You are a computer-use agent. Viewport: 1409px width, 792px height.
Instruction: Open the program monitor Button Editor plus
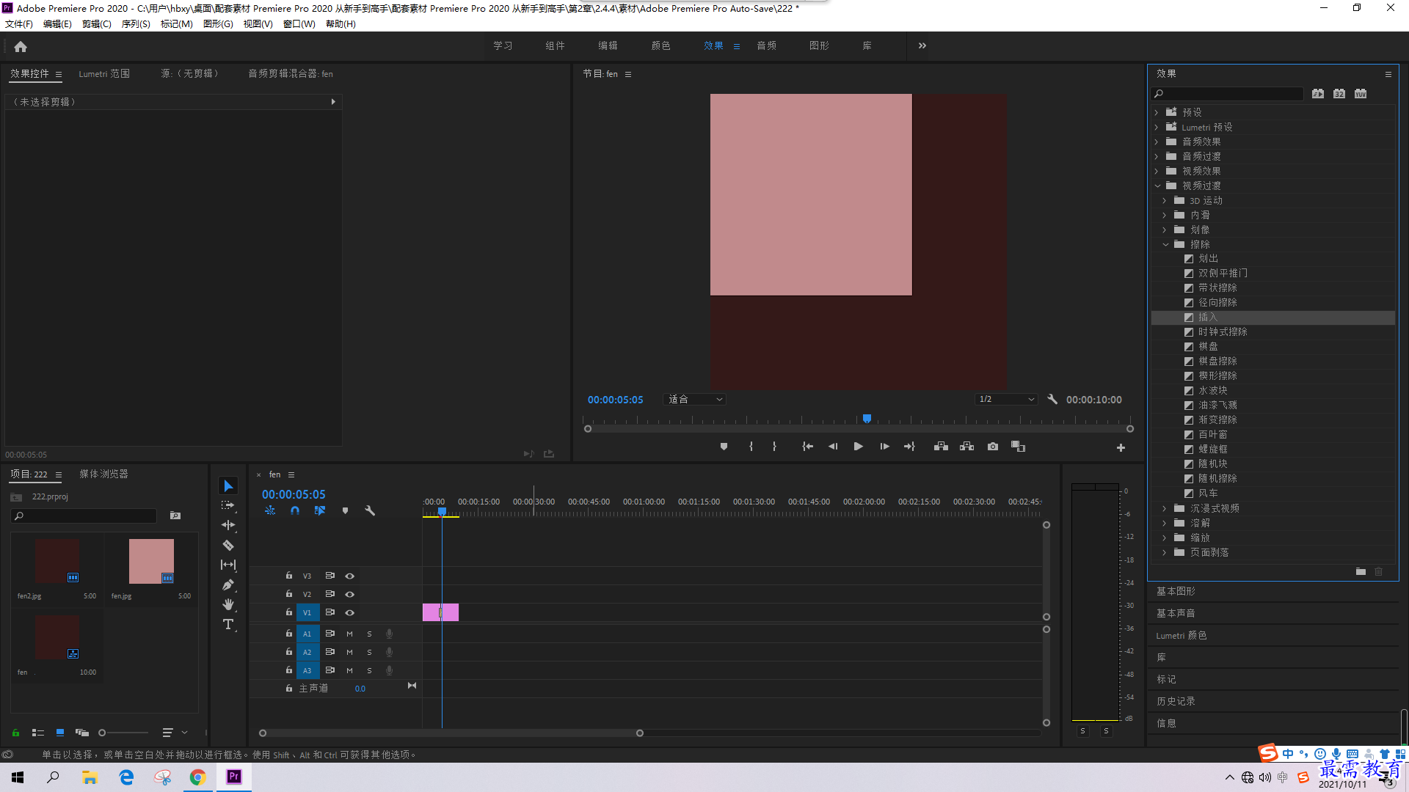[x=1121, y=447]
